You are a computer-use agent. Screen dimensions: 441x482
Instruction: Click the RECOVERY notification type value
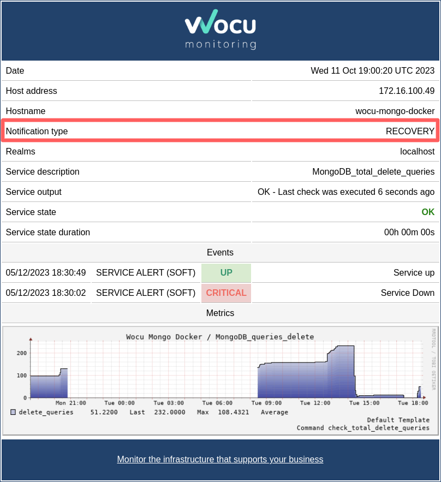click(x=410, y=131)
